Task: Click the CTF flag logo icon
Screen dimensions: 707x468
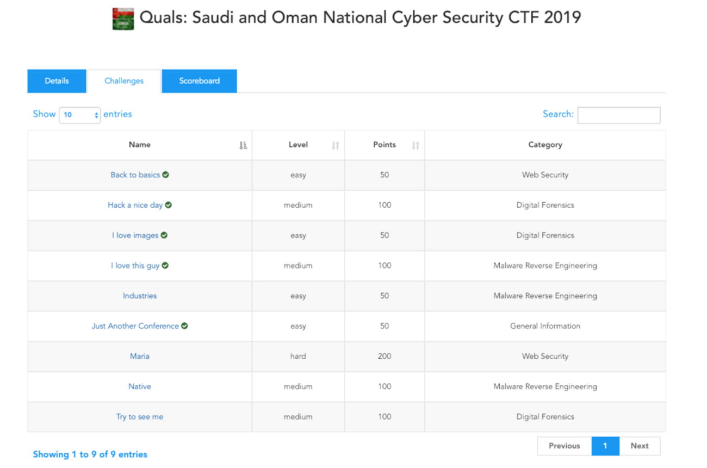Action: [x=123, y=18]
